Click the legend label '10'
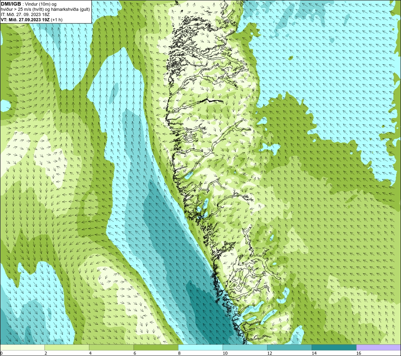Viewport: 401px width, 356px height. pos(225,353)
